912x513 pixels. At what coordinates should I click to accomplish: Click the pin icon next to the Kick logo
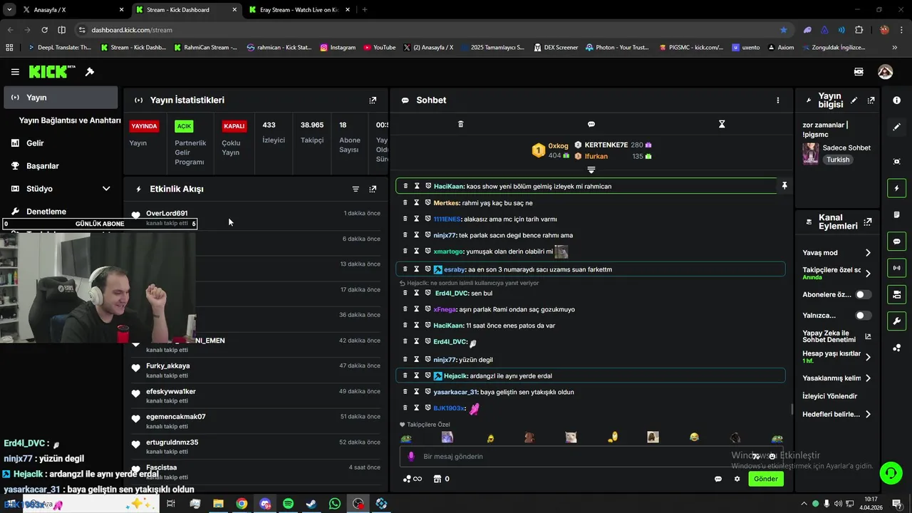tap(90, 72)
